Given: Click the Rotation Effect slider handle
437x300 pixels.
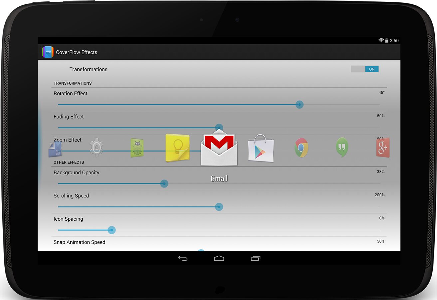Looking at the screenshot, I should 300,105.
